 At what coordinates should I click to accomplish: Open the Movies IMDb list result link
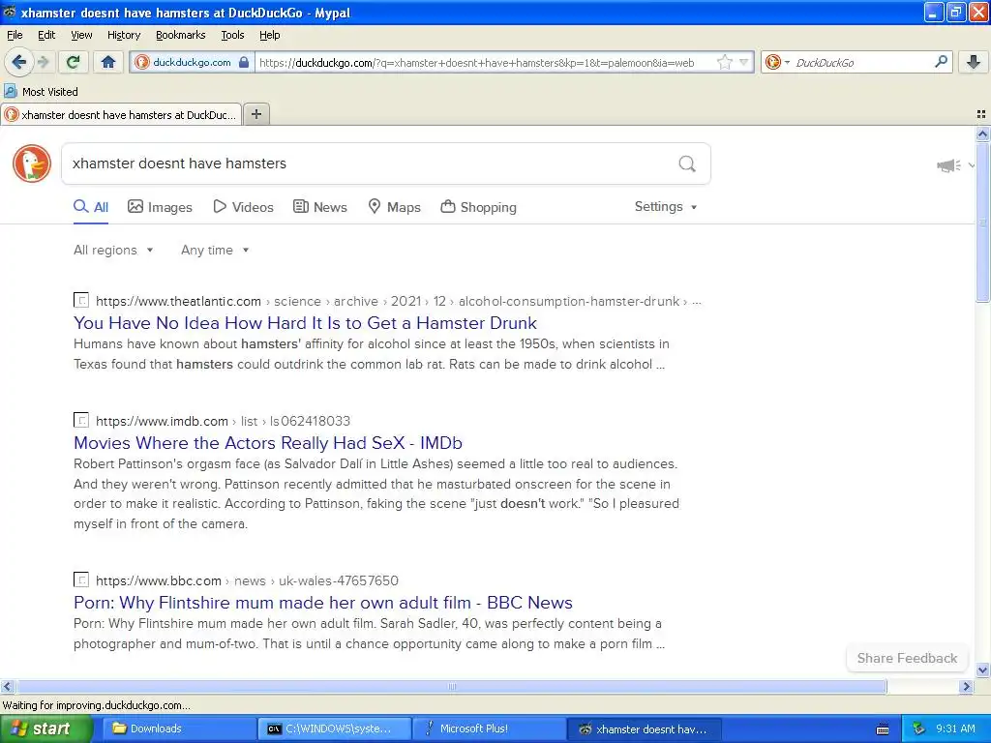pos(268,443)
